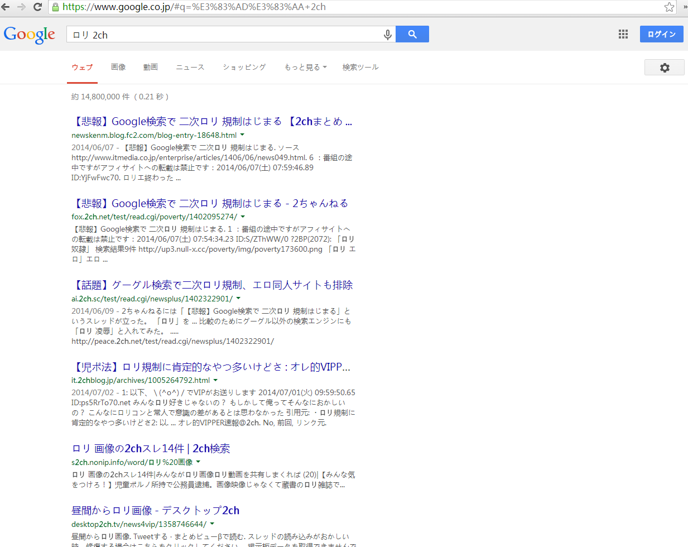
Task: Click the it.2chblog.jp green URL text
Action: click(x=141, y=380)
